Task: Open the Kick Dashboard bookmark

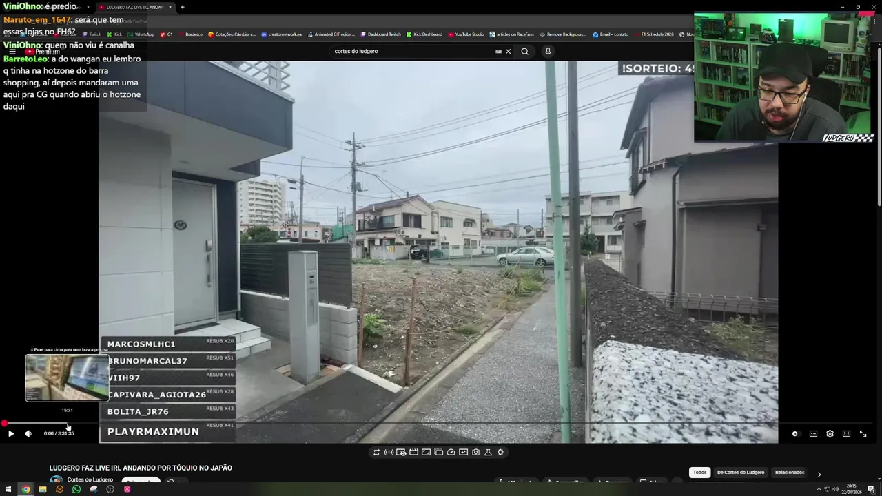Action: (424, 34)
